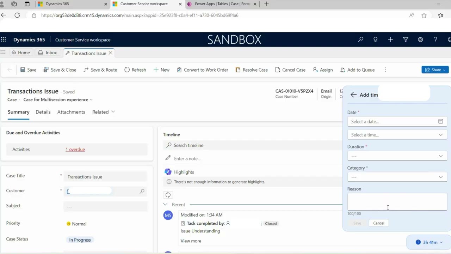The width and height of the screenshot is (451, 254).
Task: Click the Search timeline field
Action: 252,145
